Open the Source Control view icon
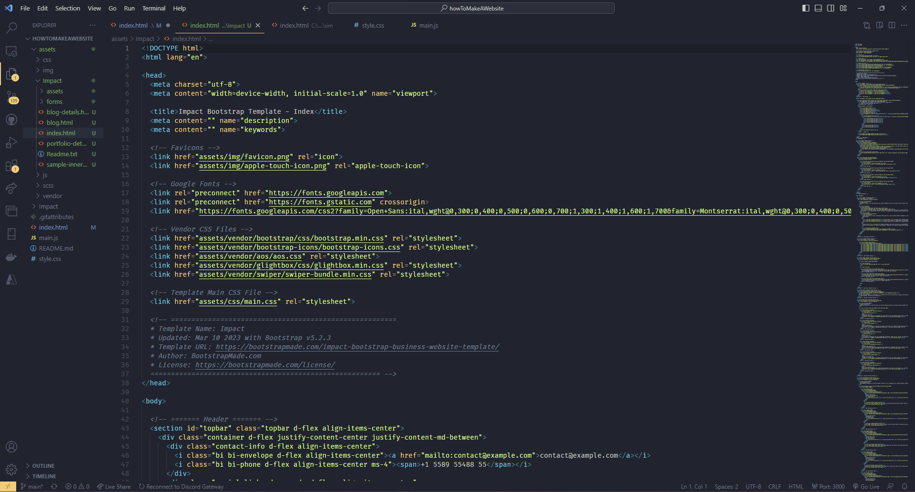The width and height of the screenshot is (915, 492). pos(11,98)
